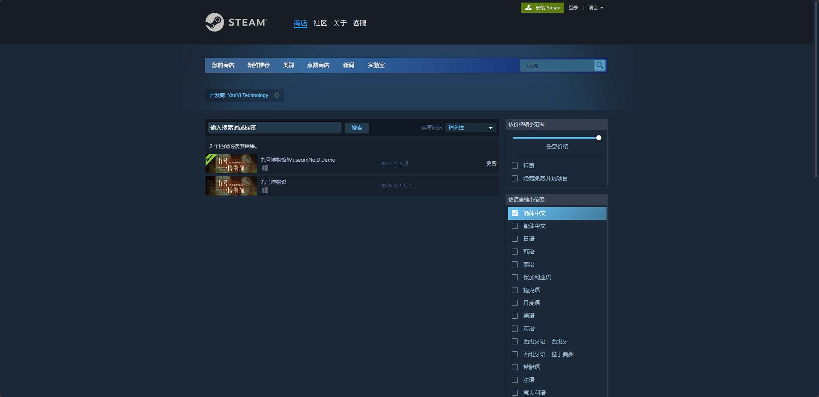Check 隐藏免费开玩项目 option
This screenshot has height=397, width=819.
515,178
